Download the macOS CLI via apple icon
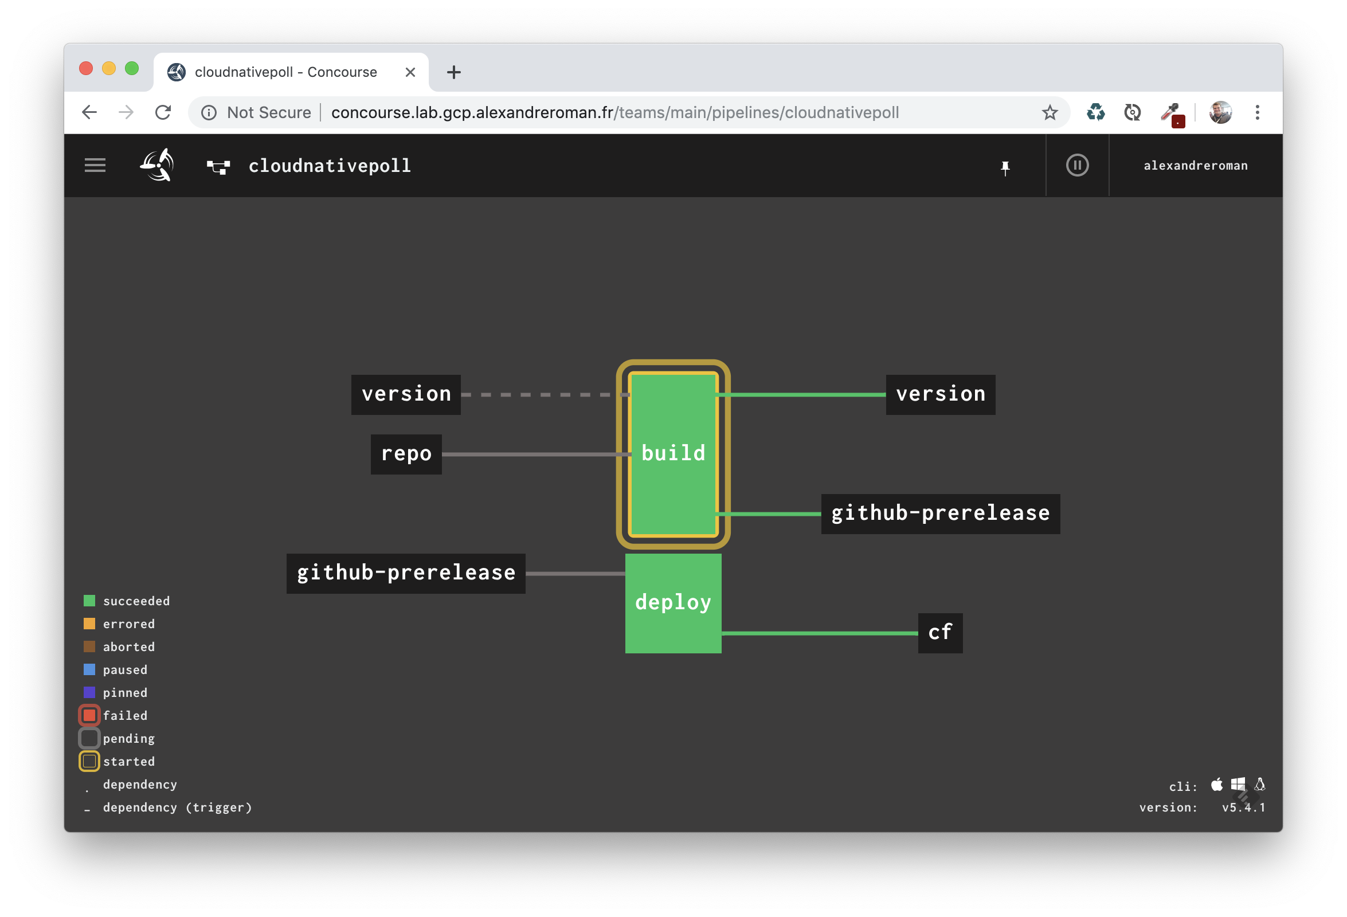The height and width of the screenshot is (917, 1347). 1216,785
